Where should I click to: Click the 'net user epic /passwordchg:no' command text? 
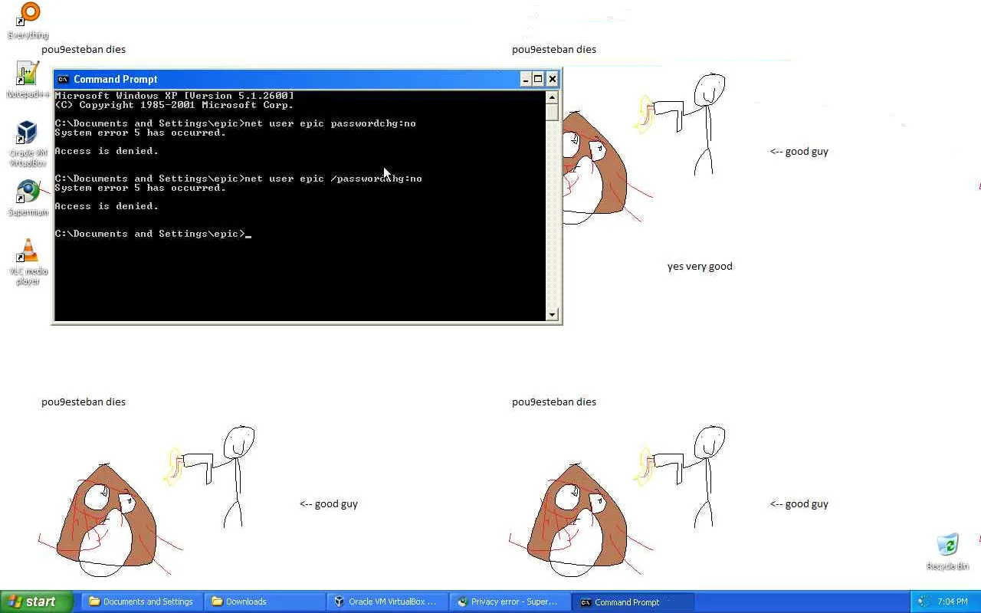click(333, 179)
